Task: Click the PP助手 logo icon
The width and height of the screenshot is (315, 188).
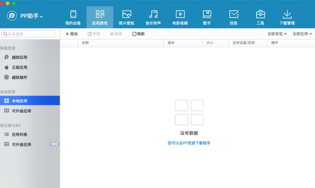Action: coord(12,15)
